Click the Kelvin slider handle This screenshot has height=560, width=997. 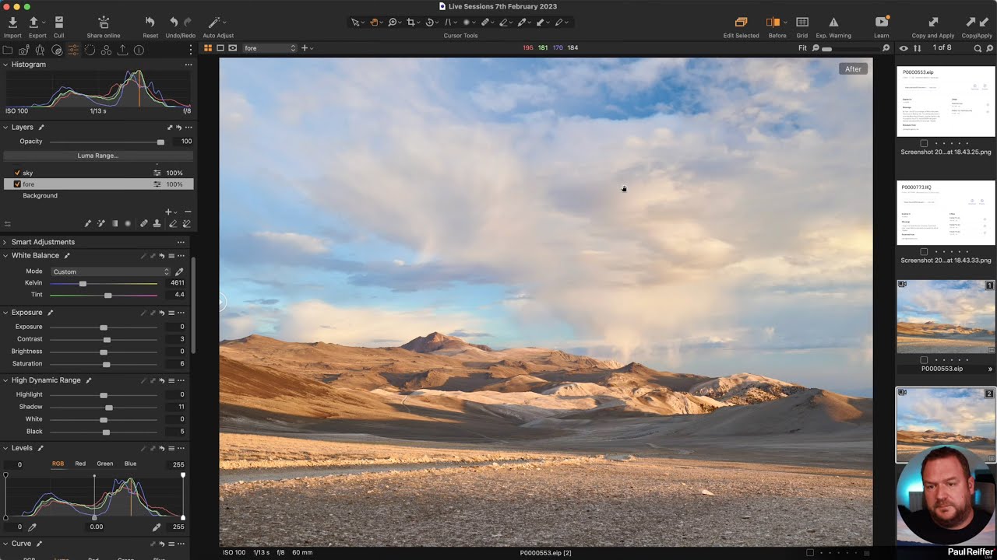(x=83, y=283)
